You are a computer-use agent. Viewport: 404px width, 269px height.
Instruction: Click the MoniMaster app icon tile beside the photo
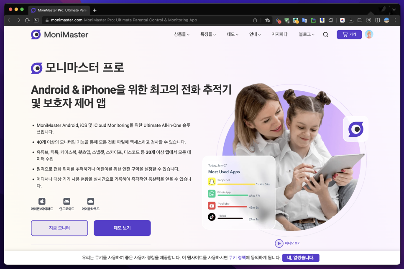[x=356, y=129]
